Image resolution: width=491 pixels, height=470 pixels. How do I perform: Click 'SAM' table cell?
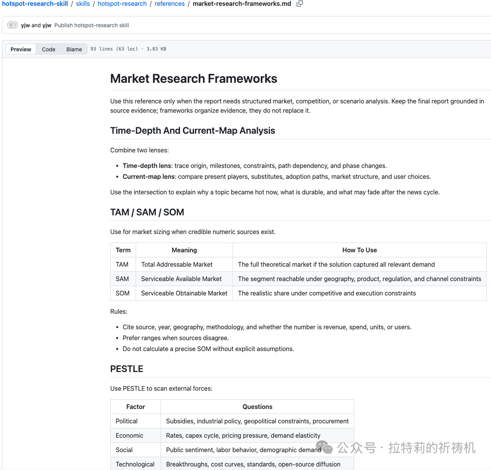[123, 279]
